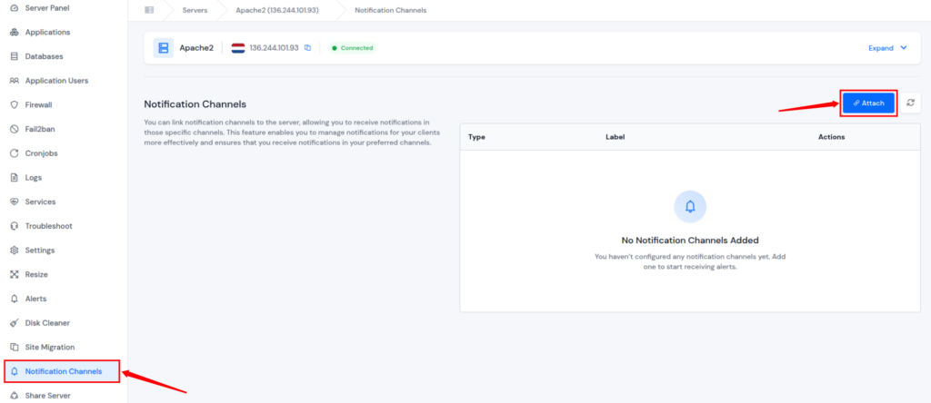This screenshot has height=403, width=931.
Task: Select Notification Channels in sidebar
Action: (x=63, y=371)
